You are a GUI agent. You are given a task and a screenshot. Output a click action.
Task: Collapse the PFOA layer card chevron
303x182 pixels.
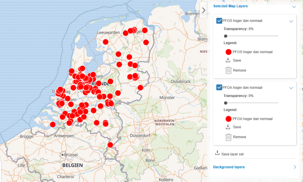click(291, 88)
